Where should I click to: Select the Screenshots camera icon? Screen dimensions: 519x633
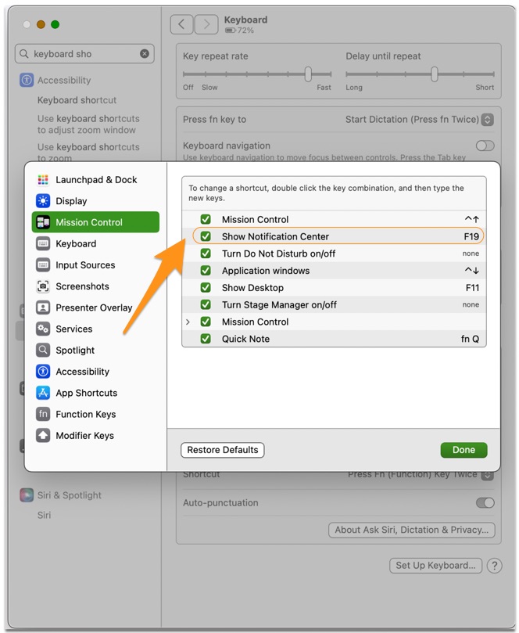pyautogui.click(x=43, y=286)
